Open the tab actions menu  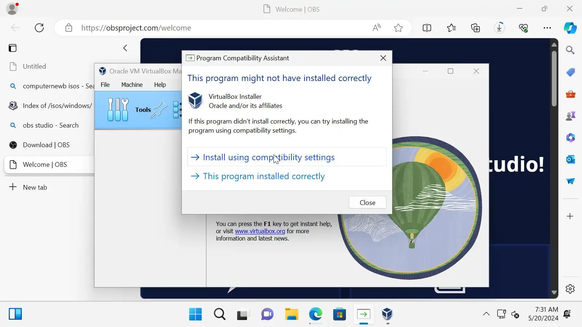[x=13, y=48]
